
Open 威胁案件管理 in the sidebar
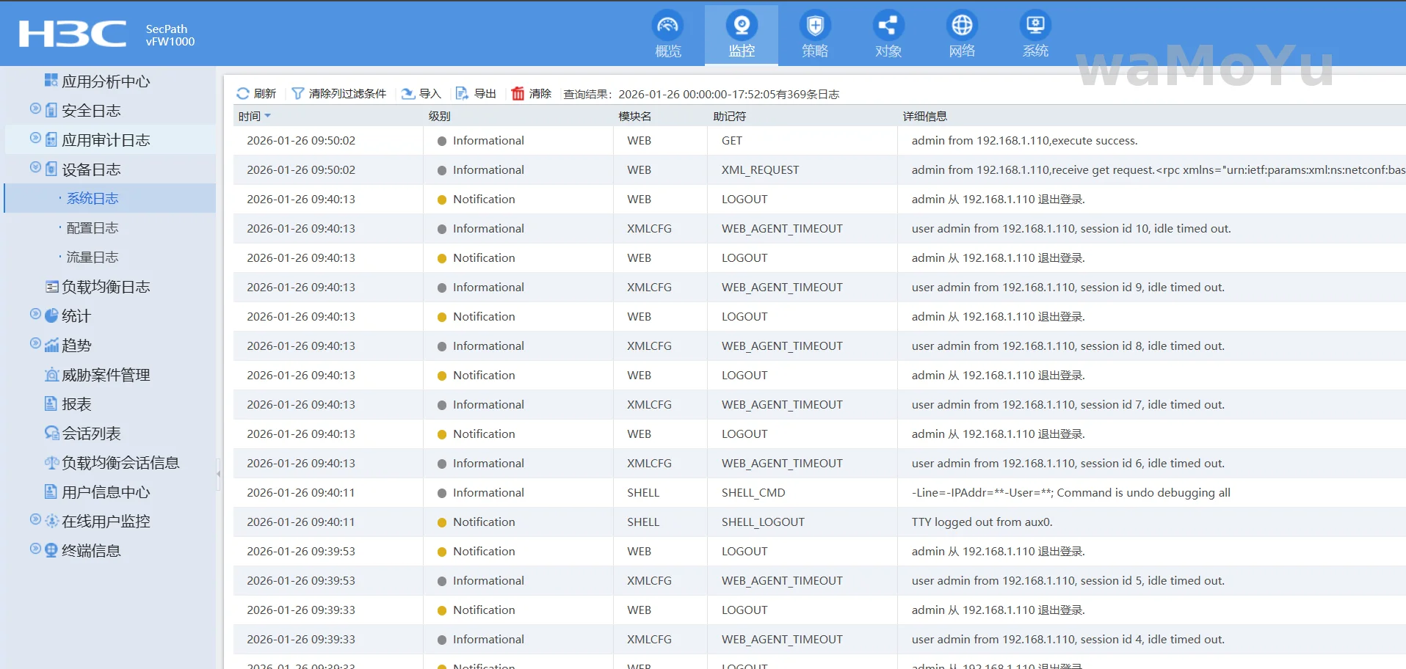(x=106, y=375)
